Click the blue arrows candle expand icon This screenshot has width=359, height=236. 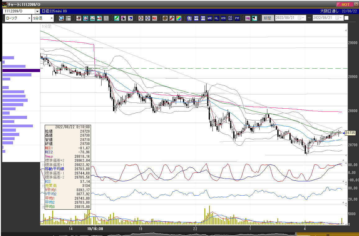tap(148, 18)
